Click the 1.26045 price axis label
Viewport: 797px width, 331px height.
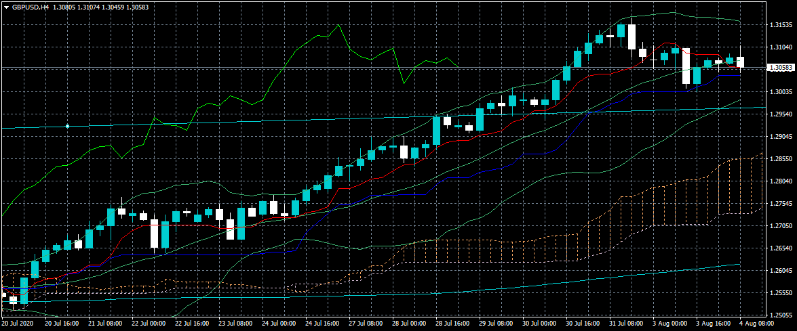point(781,270)
